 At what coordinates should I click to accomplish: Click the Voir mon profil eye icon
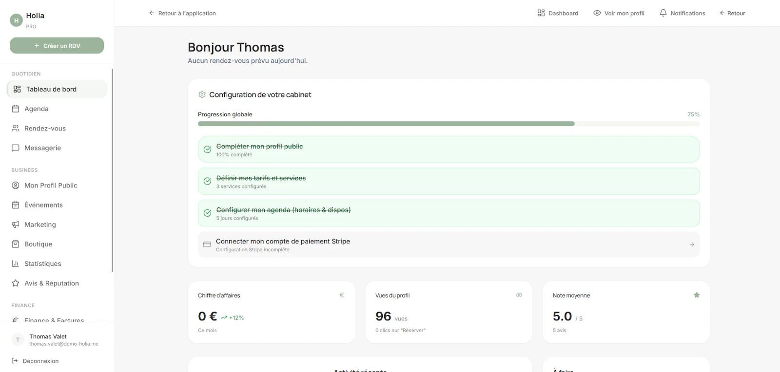(597, 13)
